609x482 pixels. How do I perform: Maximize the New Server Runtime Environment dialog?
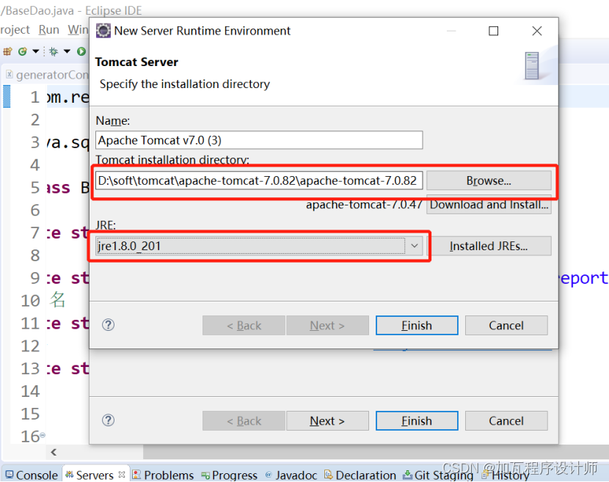(493, 31)
